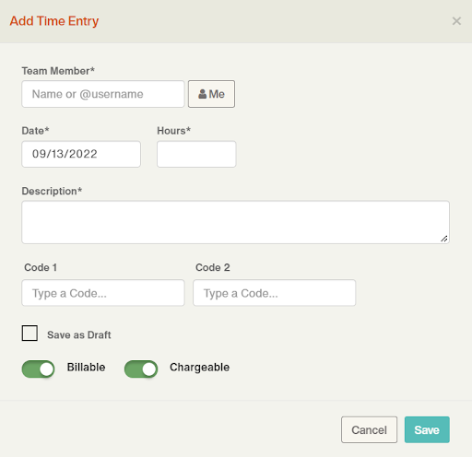The width and height of the screenshot is (472, 457).
Task: Close the Add Time Entry dialog
Action: [456, 21]
